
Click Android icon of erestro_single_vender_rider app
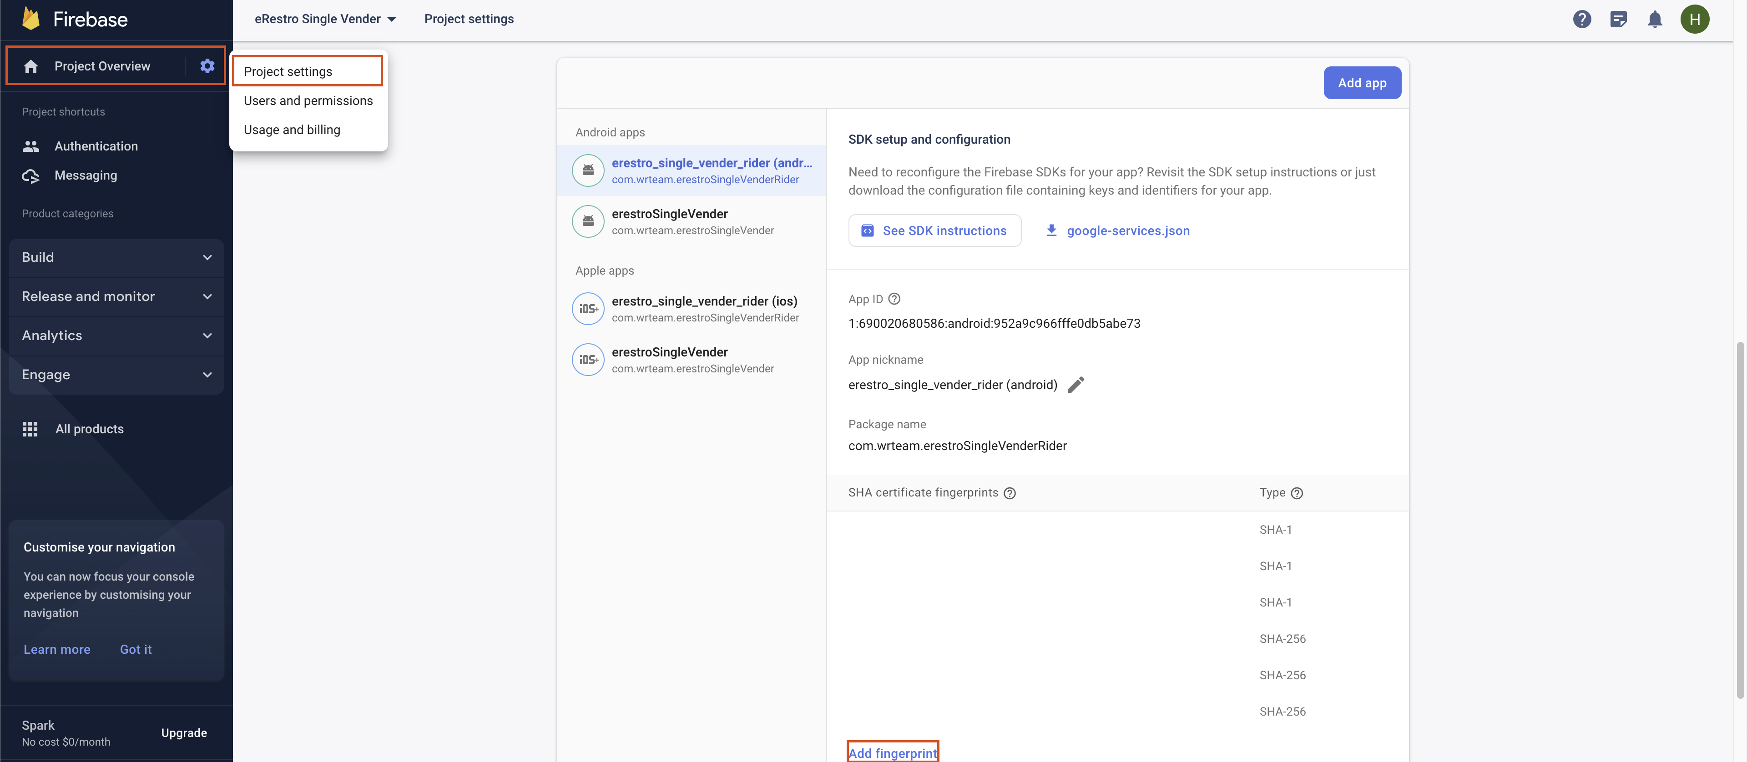pyautogui.click(x=588, y=170)
